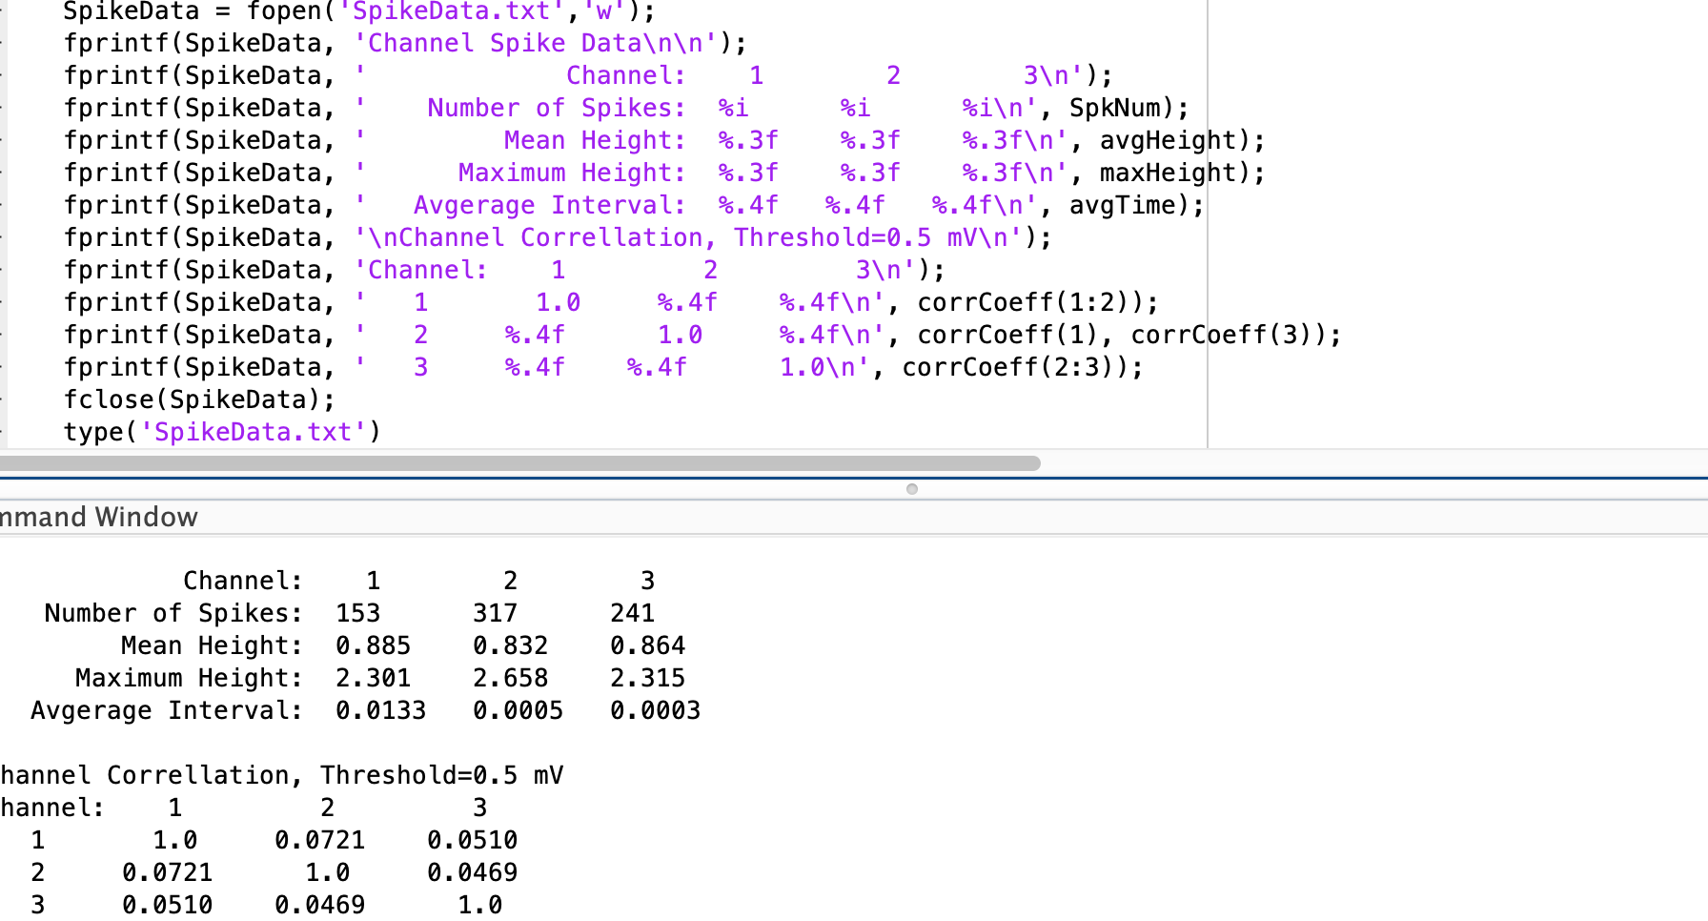Image resolution: width=1708 pixels, height=921 pixels.
Task: Click the 'Avgerage Interval:' fprintf code line
Action: coord(634,206)
